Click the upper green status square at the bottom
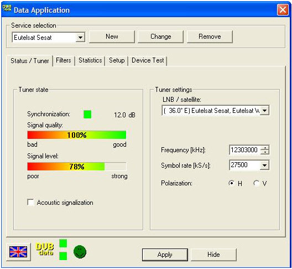292x269 pixels. tap(63, 244)
